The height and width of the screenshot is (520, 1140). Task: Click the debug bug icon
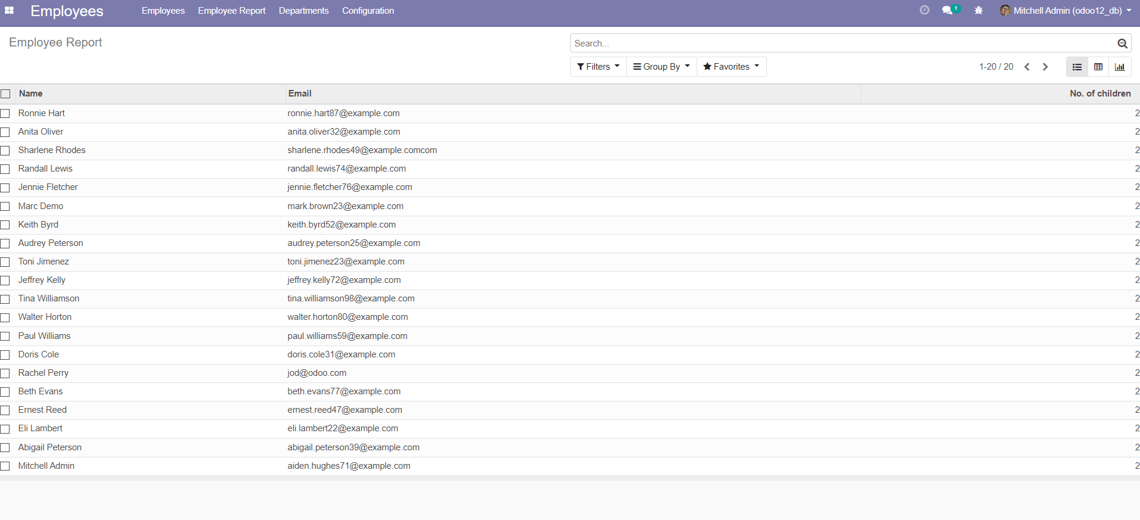point(979,11)
